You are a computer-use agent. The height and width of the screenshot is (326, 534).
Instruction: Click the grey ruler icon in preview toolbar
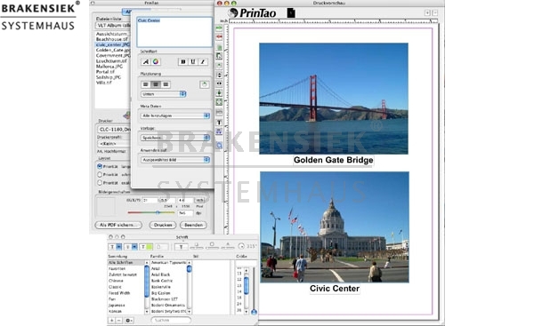coord(219,112)
